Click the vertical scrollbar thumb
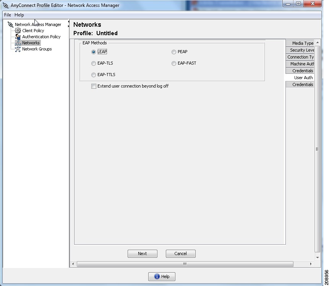Screen dimensions: 329x286 pos(318,149)
